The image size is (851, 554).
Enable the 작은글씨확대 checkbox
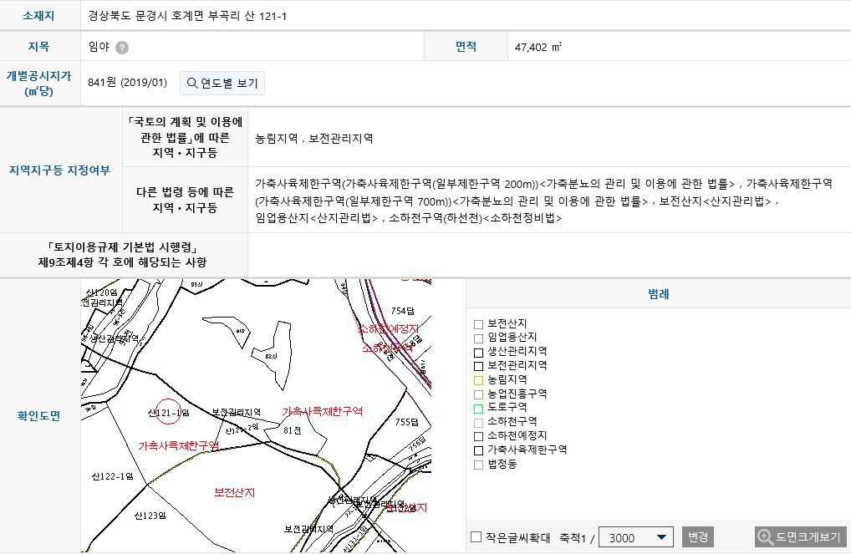tap(476, 536)
